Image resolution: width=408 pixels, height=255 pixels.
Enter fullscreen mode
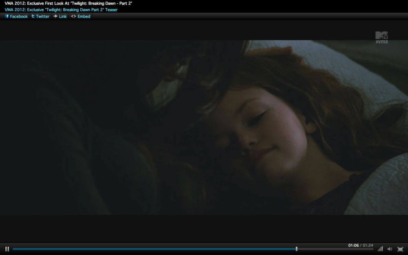pos(400,249)
